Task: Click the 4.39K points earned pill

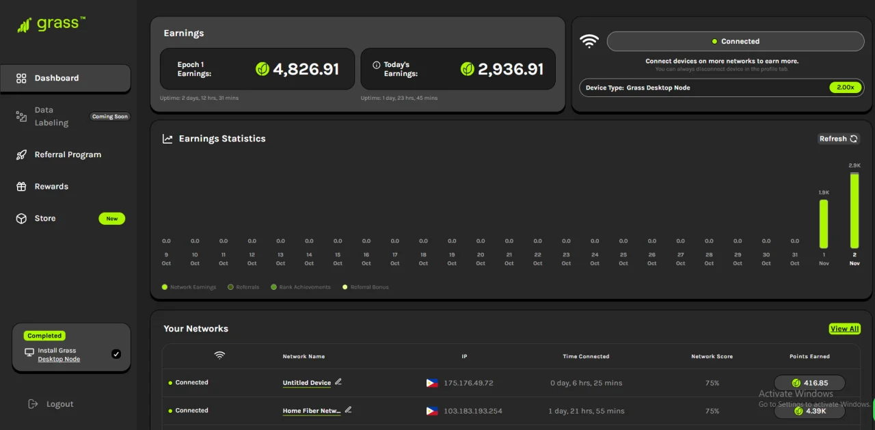Action: click(810, 411)
